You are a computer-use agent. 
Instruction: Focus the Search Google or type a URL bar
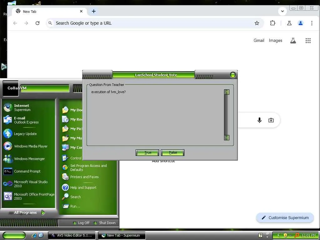(x=155, y=23)
